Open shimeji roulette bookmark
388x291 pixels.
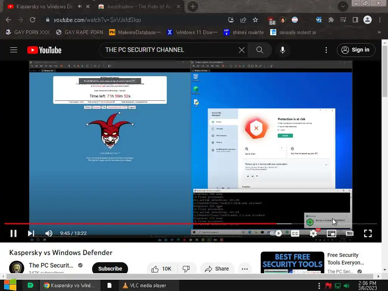click(x=244, y=33)
